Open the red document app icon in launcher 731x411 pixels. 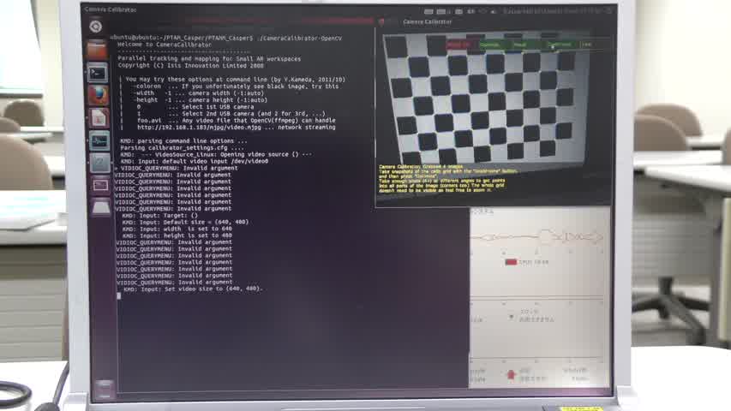pos(99,118)
